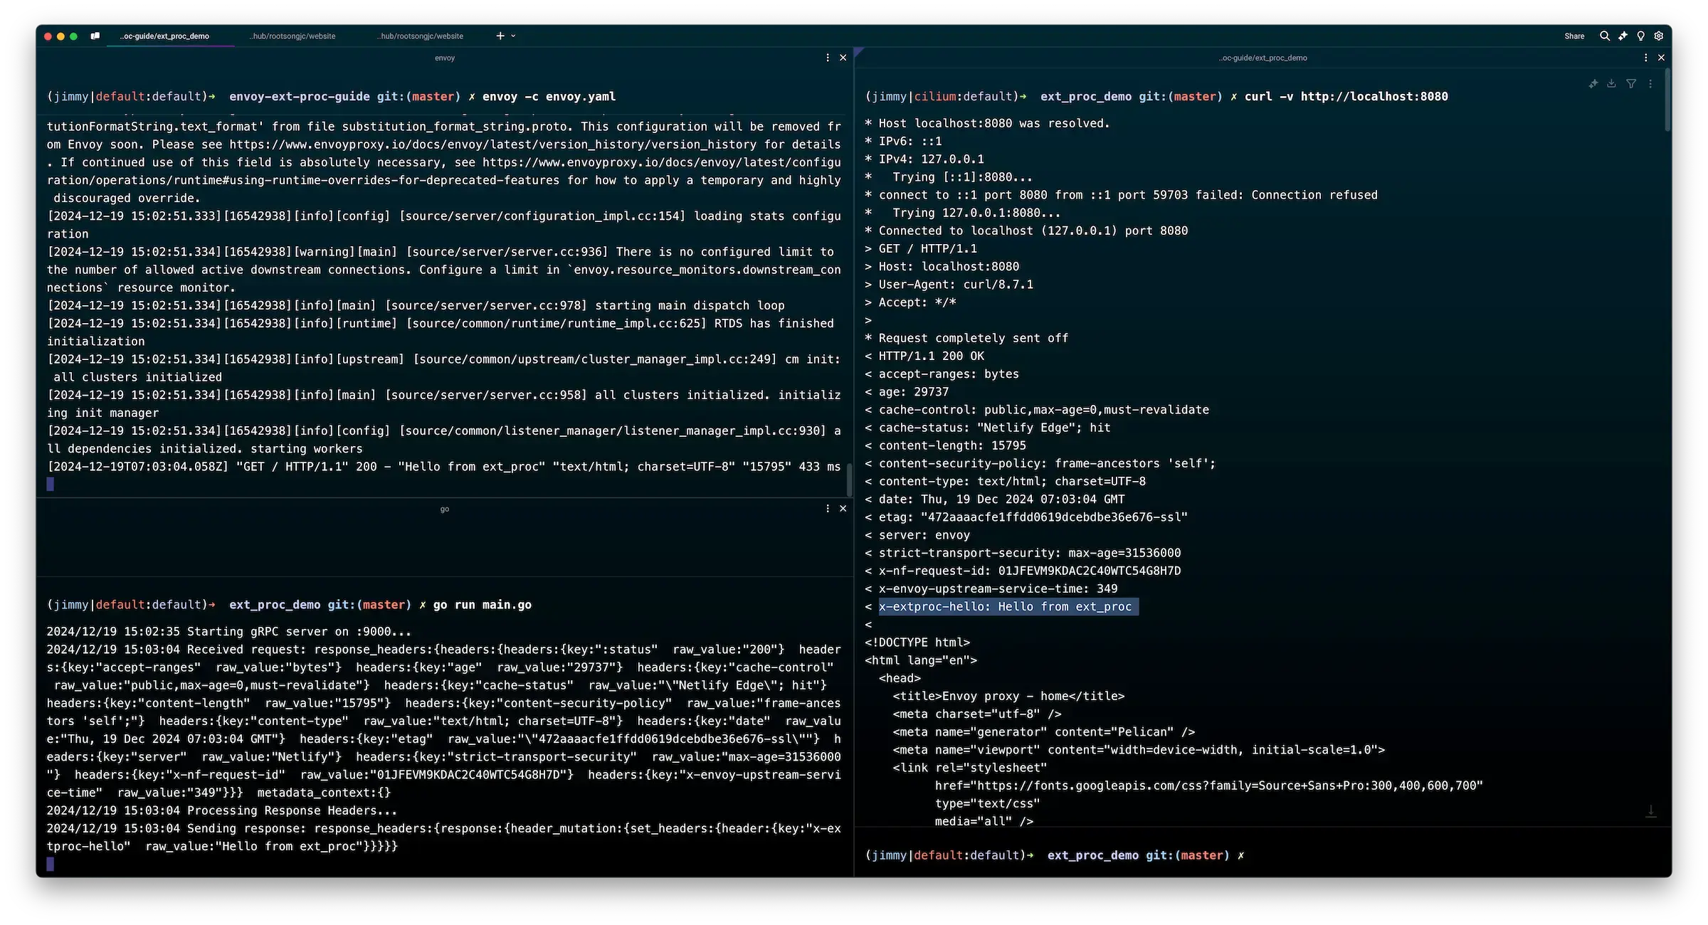Click the envoy pane's scrollbar thumb

849,480
